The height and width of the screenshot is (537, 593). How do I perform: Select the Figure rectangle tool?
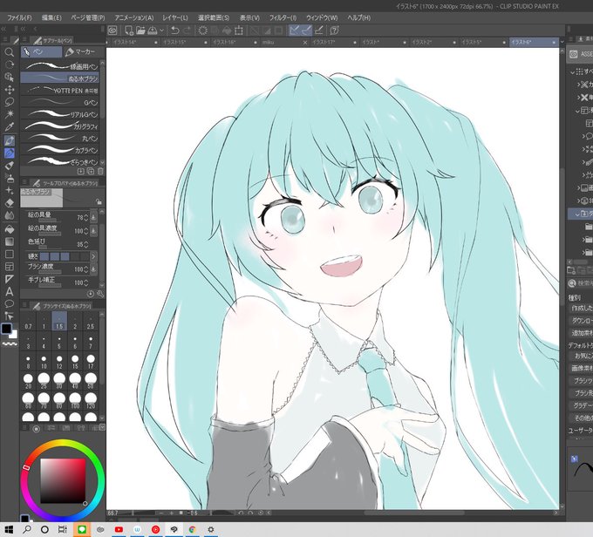[10, 255]
